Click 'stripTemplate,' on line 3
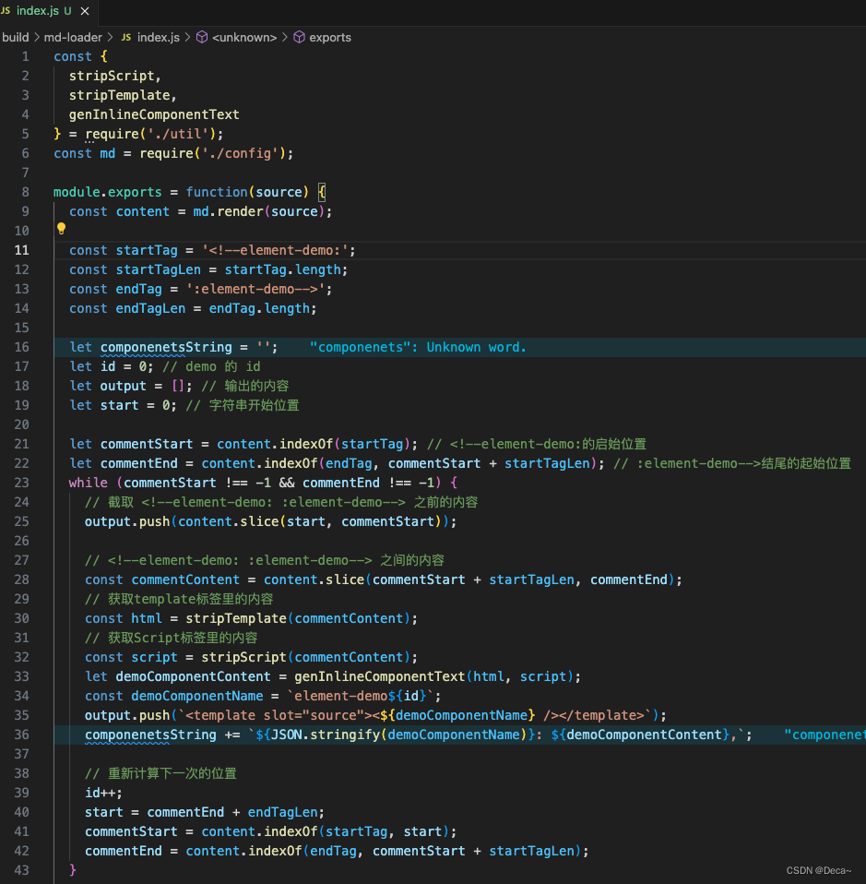866x884 pixels. (x=123, y=95)
